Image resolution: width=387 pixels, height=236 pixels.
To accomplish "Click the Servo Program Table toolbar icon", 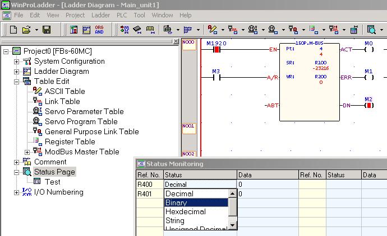I will pos(273,30).
